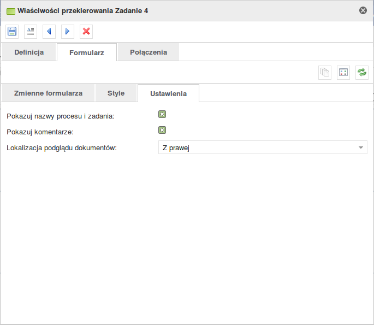Open the 'Zmienne formularza' sub-tab
The height and width of the screenshot is (325, 374).
(x=48, y=93)
